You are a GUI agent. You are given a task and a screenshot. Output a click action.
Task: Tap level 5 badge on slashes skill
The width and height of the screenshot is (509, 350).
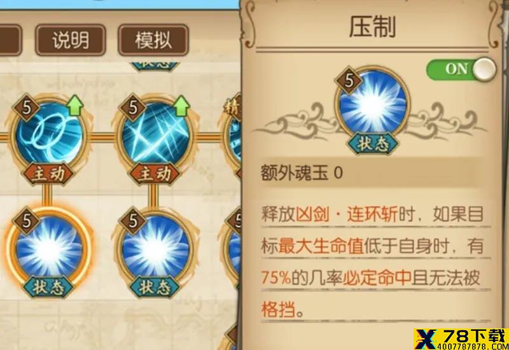(132, 107)
